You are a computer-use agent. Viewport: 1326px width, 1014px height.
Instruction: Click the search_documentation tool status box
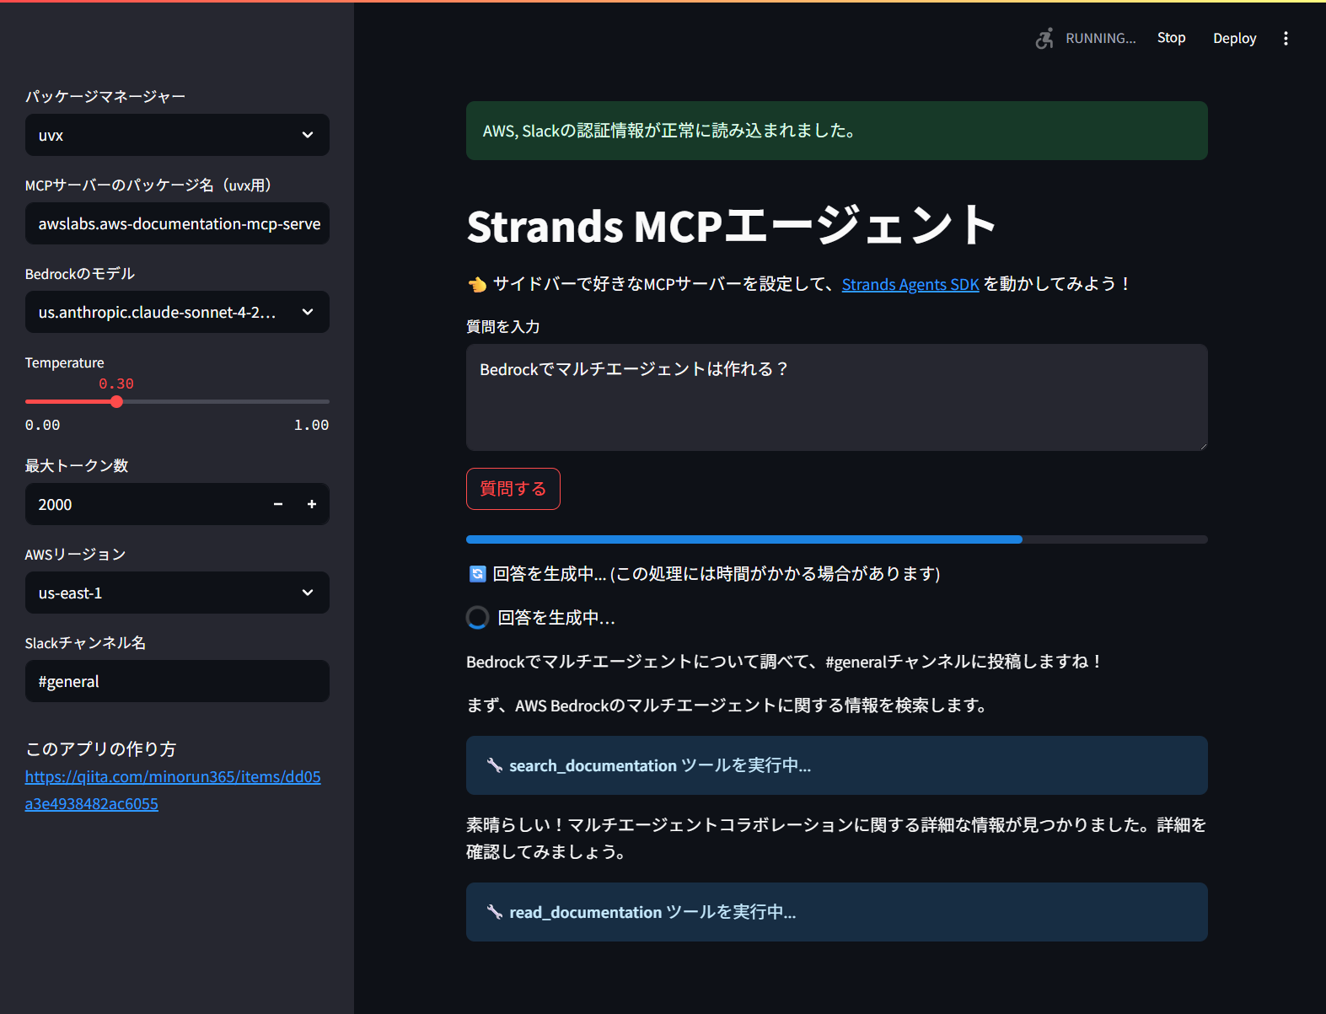tap(837, 765)
